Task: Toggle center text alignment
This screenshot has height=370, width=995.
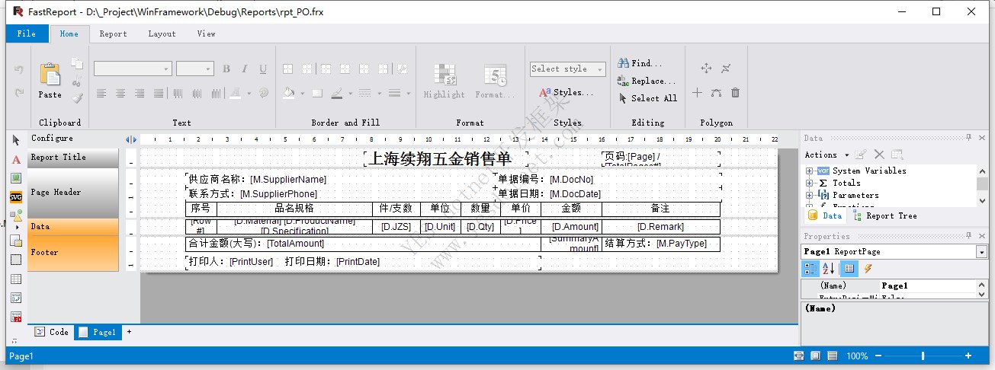Action: 120,94
